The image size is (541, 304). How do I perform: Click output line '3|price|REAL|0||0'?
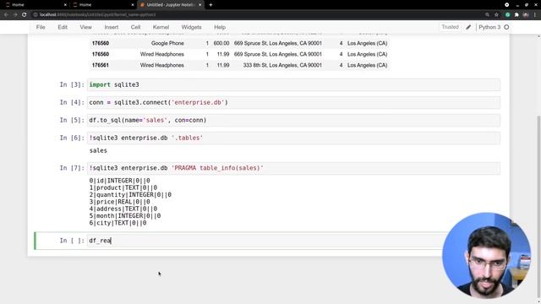119,202
